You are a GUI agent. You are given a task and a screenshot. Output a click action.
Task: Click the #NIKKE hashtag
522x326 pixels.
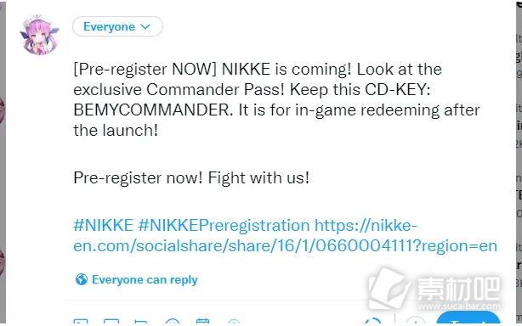(103, 226)
